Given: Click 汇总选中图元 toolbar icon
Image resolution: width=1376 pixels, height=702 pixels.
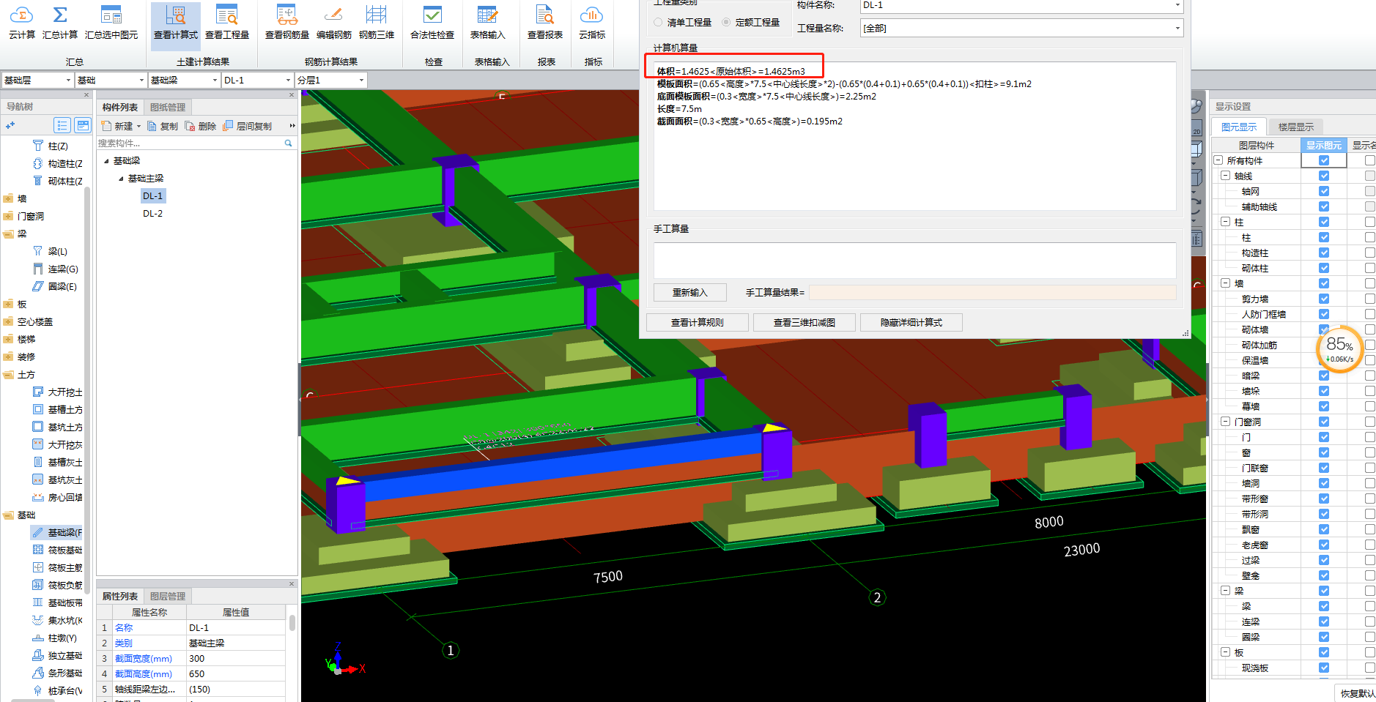Looking at the screenshot, I should pos(111,23).
